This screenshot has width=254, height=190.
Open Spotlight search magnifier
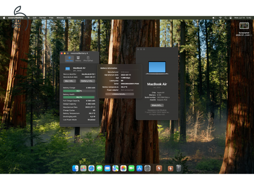(225, 18)
